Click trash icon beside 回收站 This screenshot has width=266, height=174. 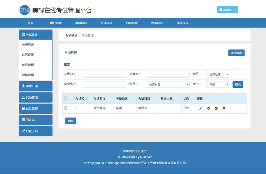[x=23, y=120]
